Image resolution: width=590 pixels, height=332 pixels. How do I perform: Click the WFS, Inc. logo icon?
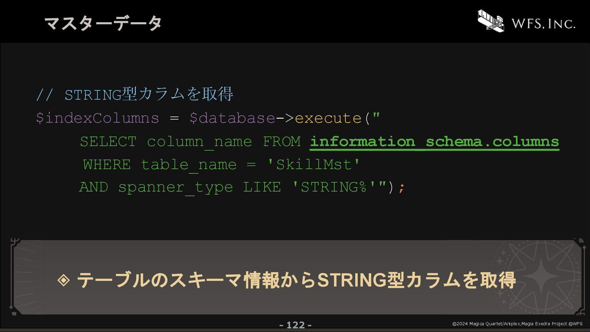(491, 21)
